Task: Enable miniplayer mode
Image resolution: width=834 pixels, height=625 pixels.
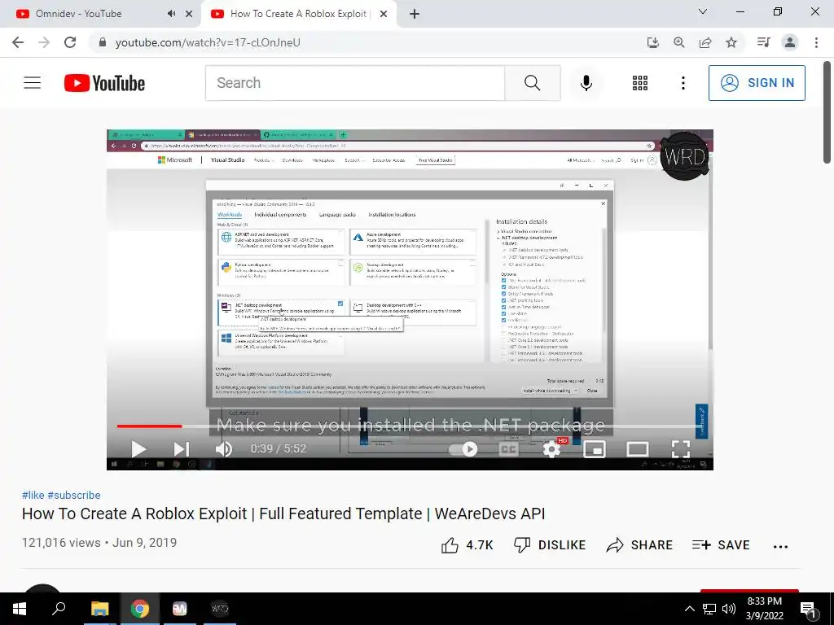Action: [x=594, y=449]
